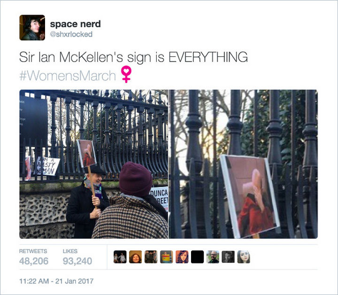This screenshot has height=295, width=338.
Task: Open the space nerd display name
Action: pyautogui.click(x=75, y=24)
